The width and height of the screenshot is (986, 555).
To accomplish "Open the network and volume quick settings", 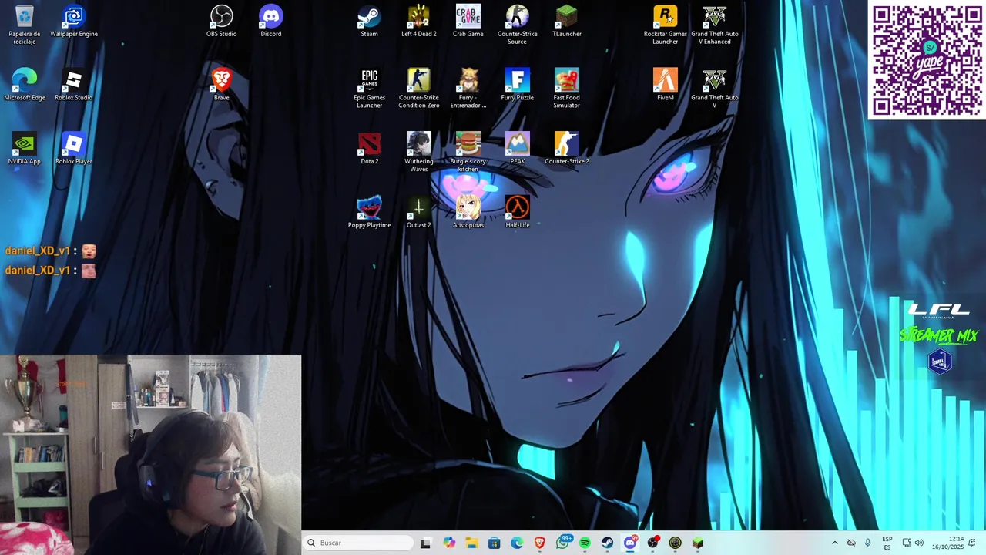I will coord(913,543).
